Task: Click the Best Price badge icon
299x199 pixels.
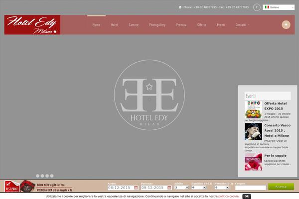Action: pyautogui.click(x=12, y=186)
